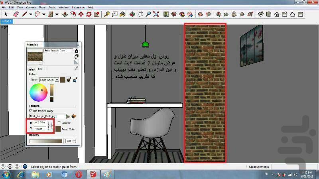Select the arrow Select tool

(6, 14)
